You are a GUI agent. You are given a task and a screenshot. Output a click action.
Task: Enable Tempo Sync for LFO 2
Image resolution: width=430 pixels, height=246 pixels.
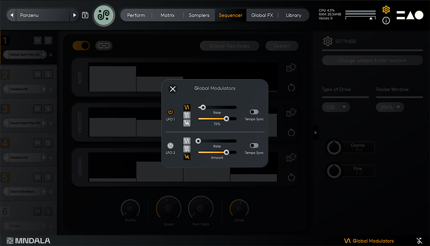tap(254, 146)
